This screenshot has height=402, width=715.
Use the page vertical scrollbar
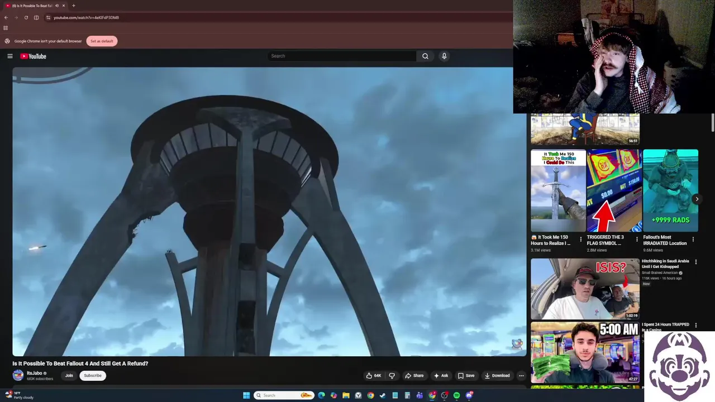[713, 123]
